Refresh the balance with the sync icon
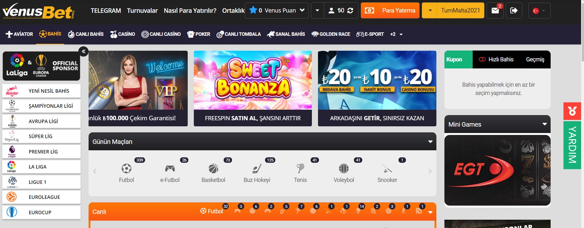584x228 pixels. [x=350, y=11]
